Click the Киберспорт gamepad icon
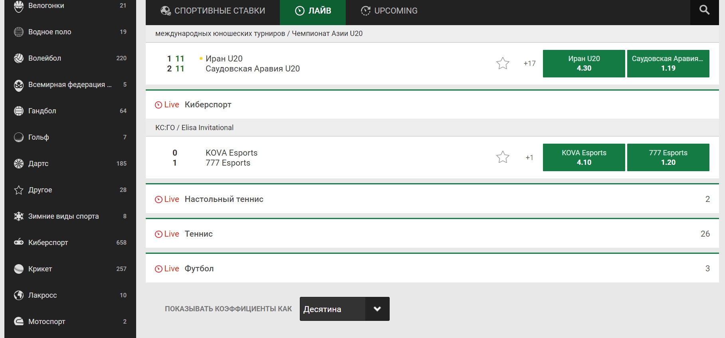This screenshot has width=725, height=338. [19, 242]
